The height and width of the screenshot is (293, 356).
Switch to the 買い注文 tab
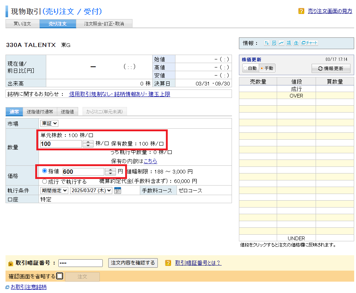(x=22, y=24)
